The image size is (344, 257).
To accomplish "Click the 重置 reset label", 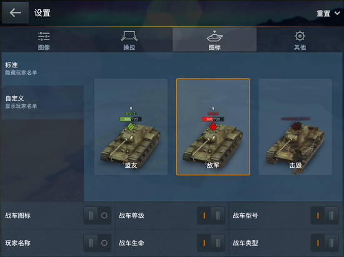I will click(323, 13).
